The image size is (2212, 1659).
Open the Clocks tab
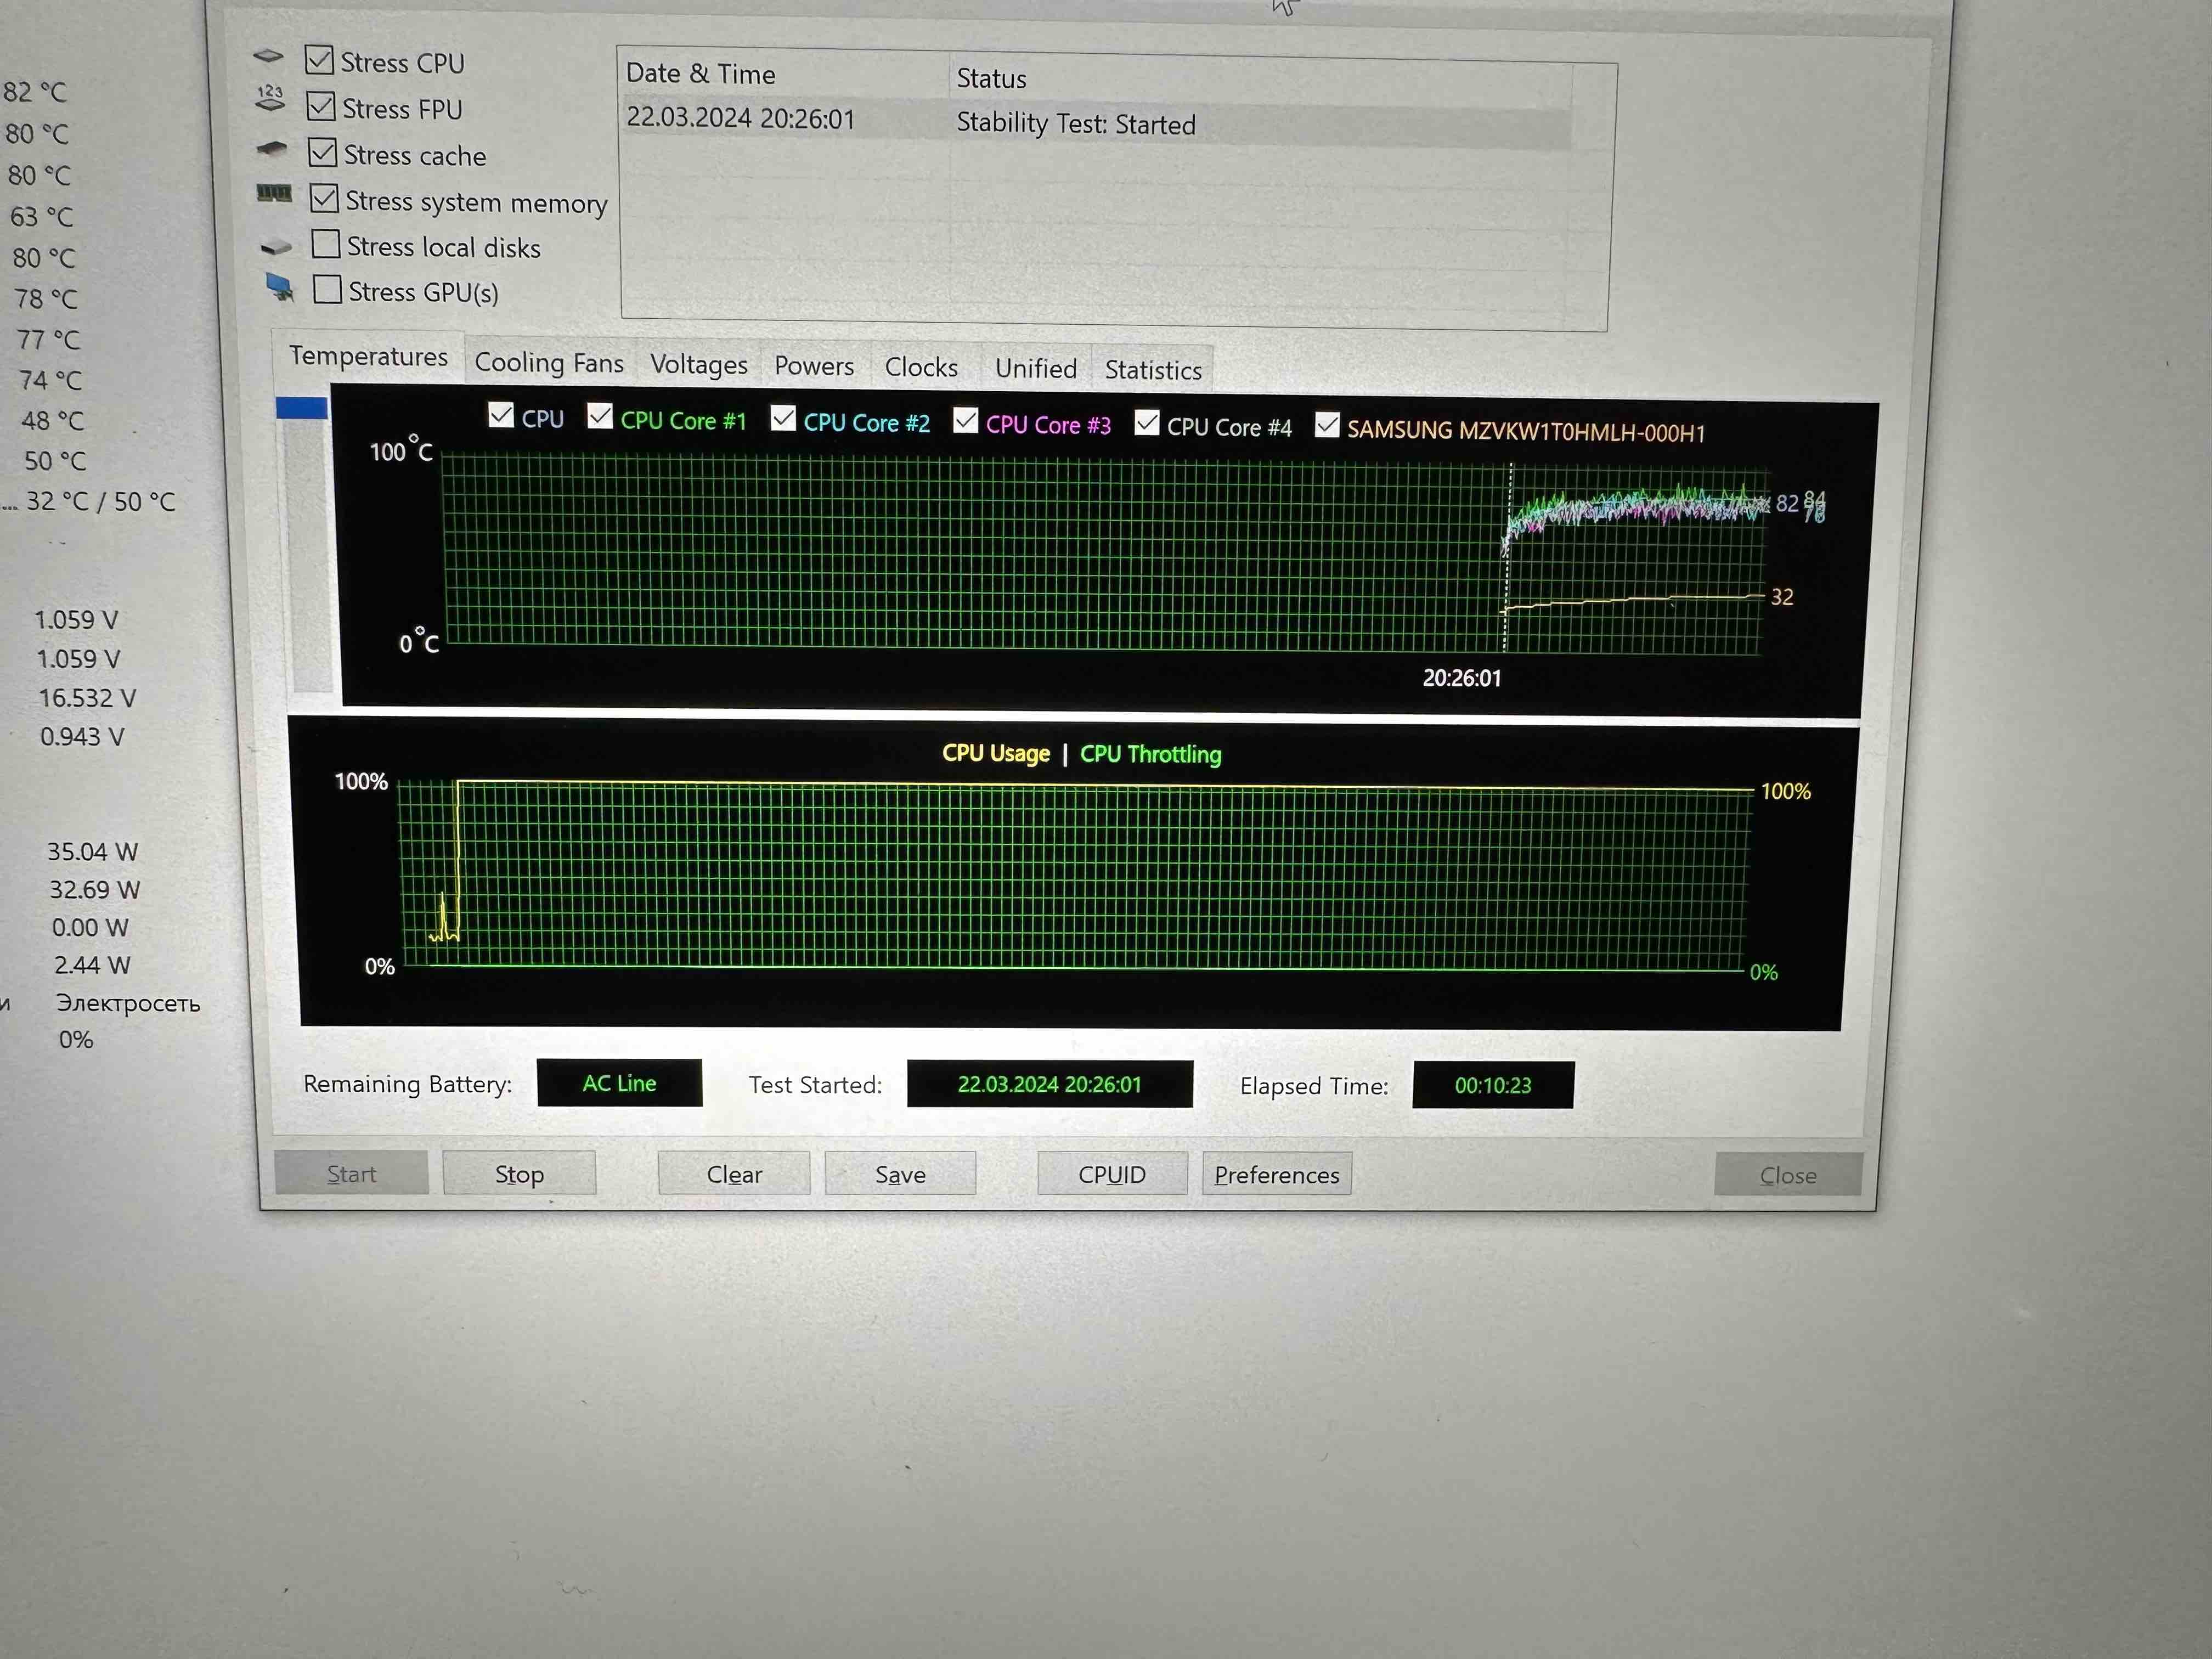[x=921, y=367]
